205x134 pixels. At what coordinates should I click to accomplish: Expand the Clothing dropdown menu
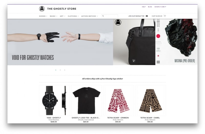click(73, 16)
